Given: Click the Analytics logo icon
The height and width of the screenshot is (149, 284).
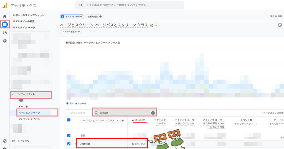Looking at the screenshot, I should click(x=5, y=6).
